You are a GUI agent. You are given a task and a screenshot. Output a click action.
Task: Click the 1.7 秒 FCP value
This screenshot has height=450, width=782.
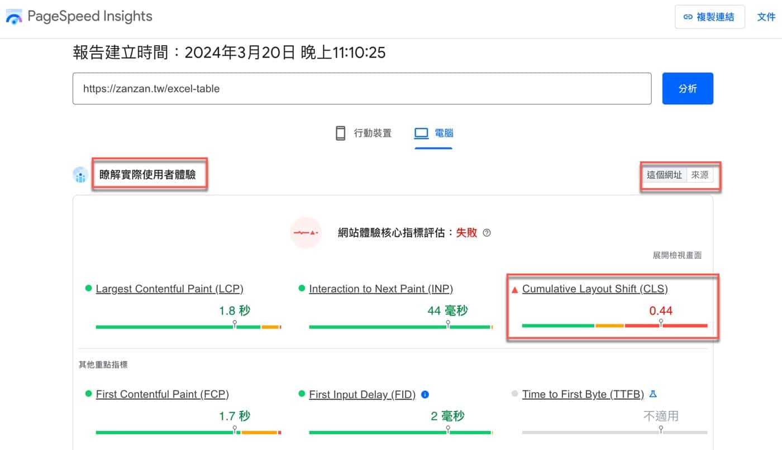(235, 416)
